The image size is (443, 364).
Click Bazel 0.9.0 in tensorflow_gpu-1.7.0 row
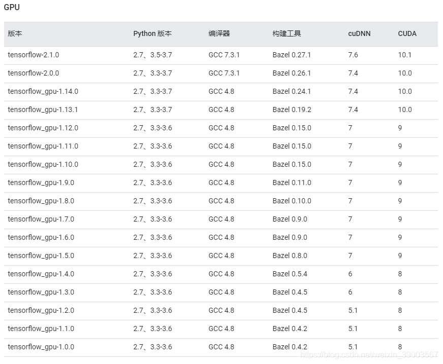pos(290,219)
